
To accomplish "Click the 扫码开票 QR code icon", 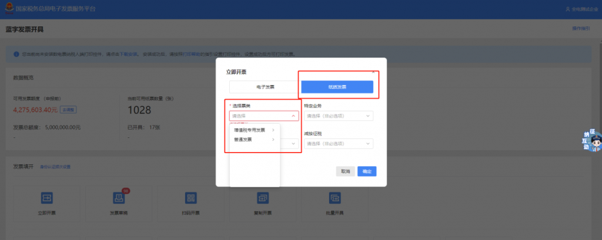I will tap(191, 198).
